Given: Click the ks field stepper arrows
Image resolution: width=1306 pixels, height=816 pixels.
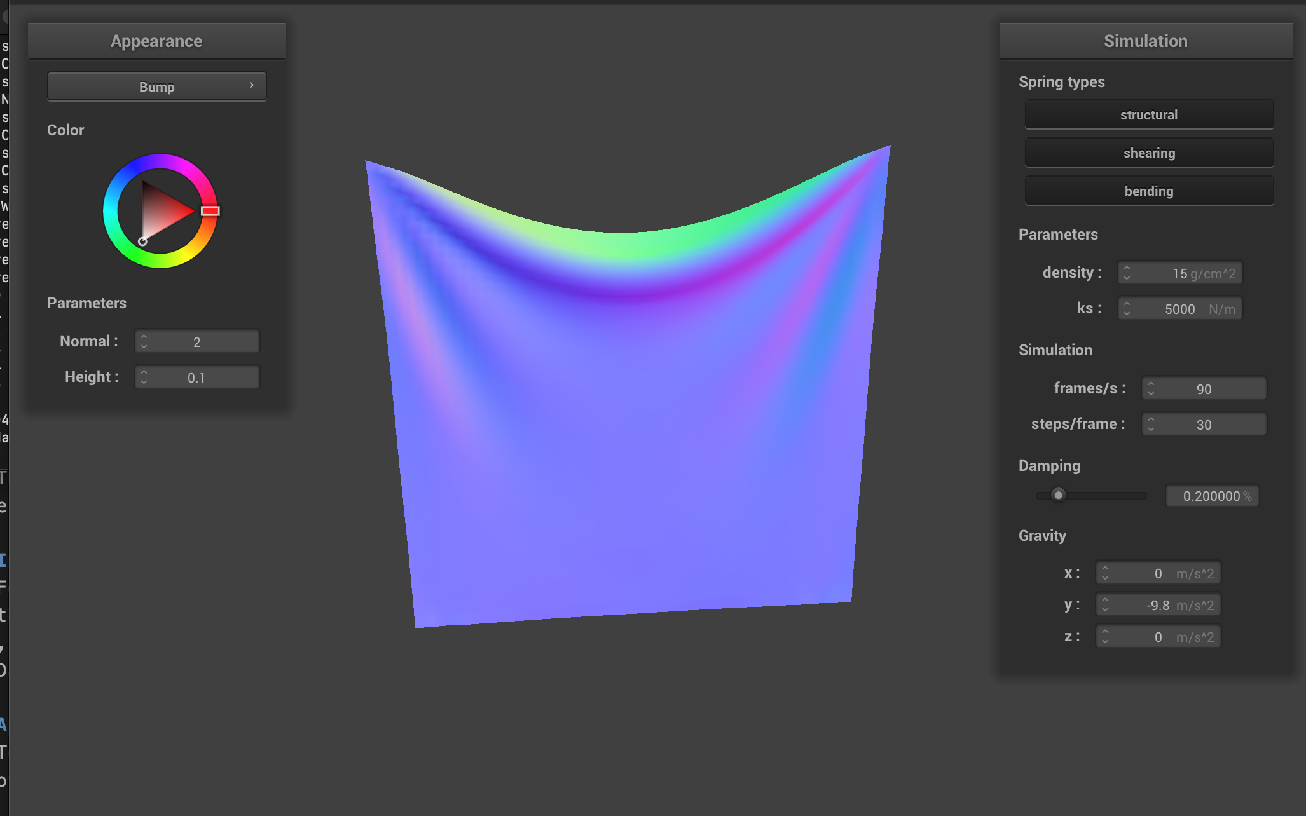Looking at the screenshot, I should coord(1127,309).
